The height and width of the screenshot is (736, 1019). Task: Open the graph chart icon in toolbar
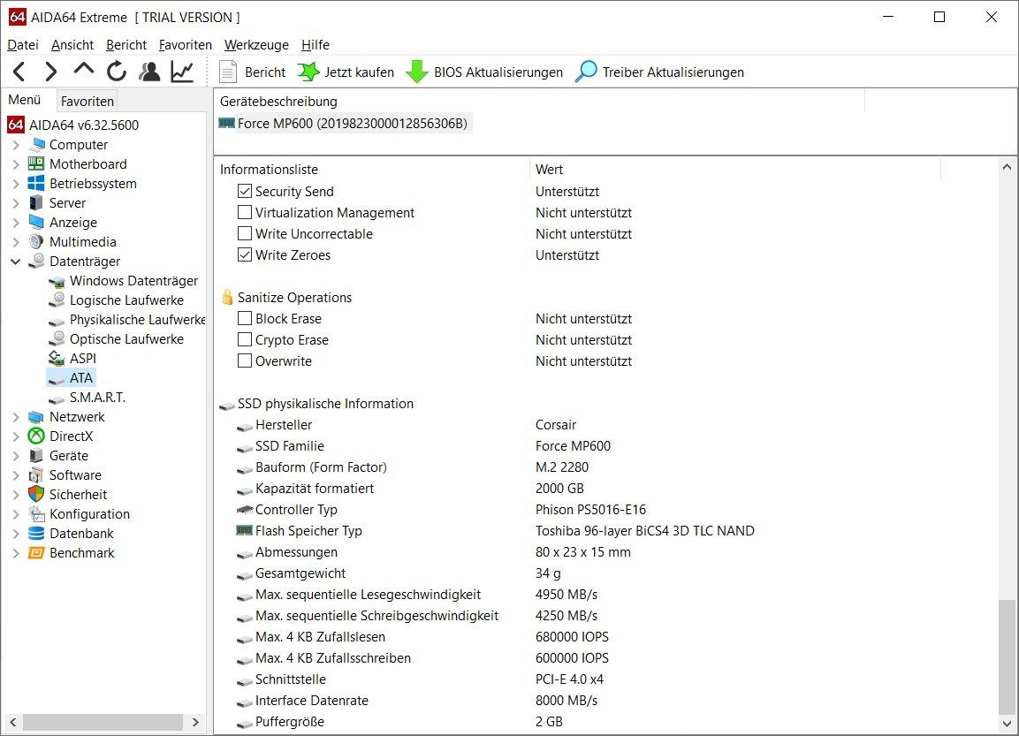[x=182, y=72]
